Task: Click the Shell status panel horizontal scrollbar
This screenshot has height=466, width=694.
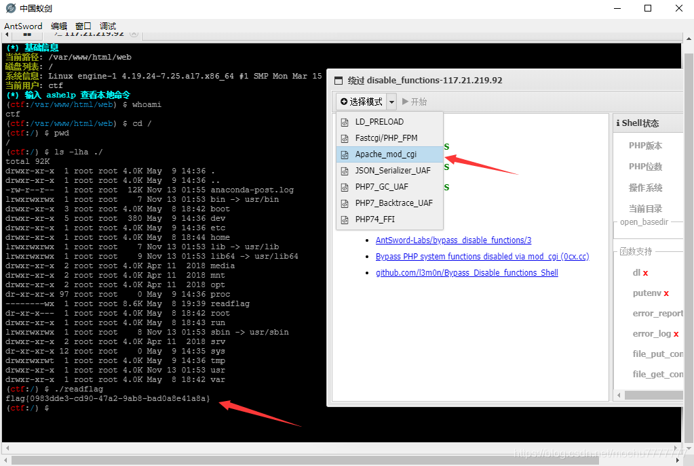Action: [654, 395]
